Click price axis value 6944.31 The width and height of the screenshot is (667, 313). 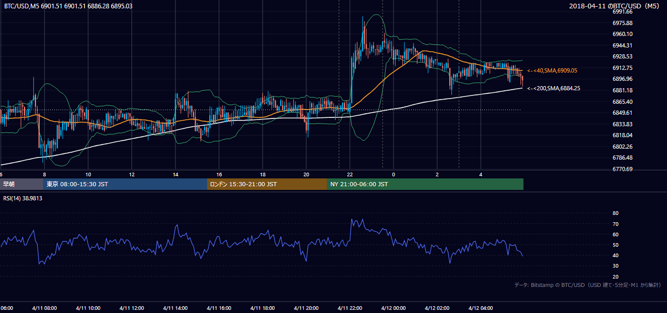coord(622,45)
